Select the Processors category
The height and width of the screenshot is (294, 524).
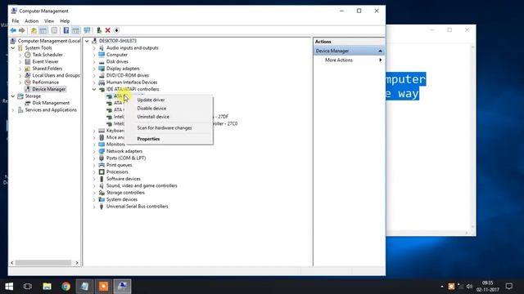click(117, 172)
